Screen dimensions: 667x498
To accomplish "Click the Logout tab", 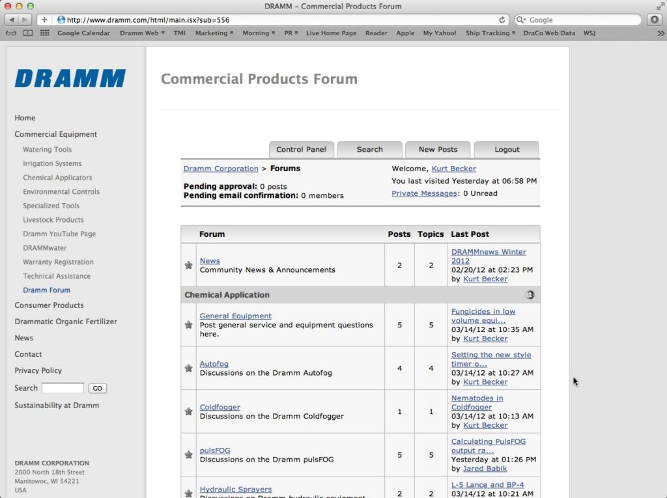I will [x=507, y=149].
